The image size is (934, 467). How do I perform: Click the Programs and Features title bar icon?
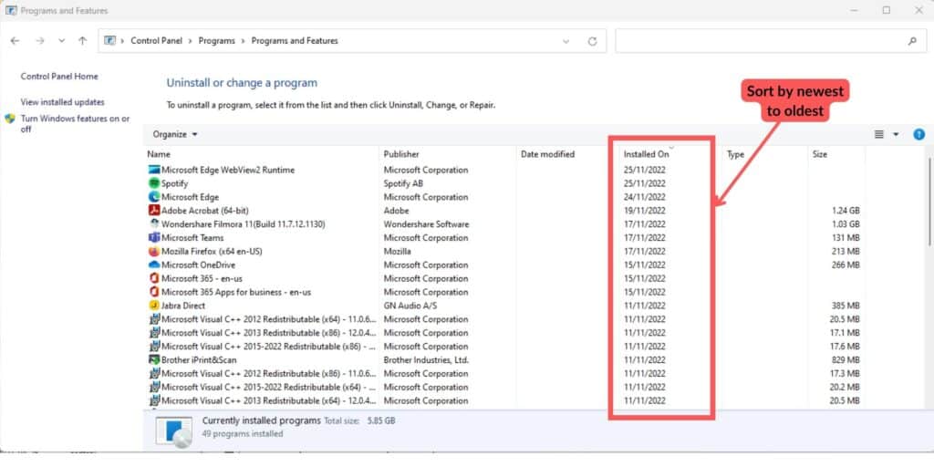[x=11, y=10]
